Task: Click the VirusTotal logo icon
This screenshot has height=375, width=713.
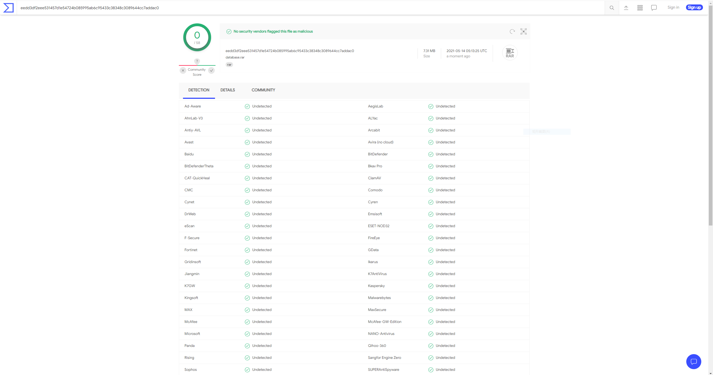Action: [x=8, y=8]
